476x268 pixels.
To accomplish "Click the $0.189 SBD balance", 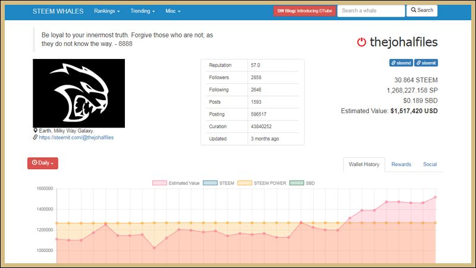I will tap(420, 101).
